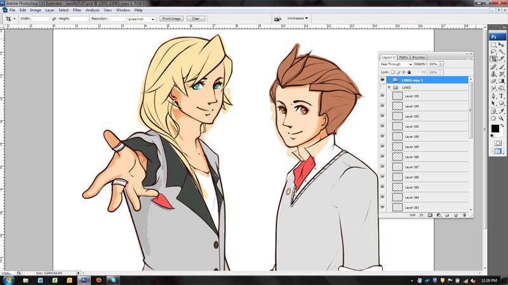508x285 pixels.
Task: Open Bridge icon in options bar
Action: point(277,19)
